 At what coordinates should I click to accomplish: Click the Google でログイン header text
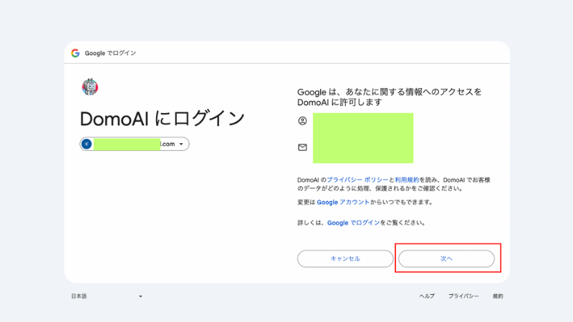[x=110, y=53]
